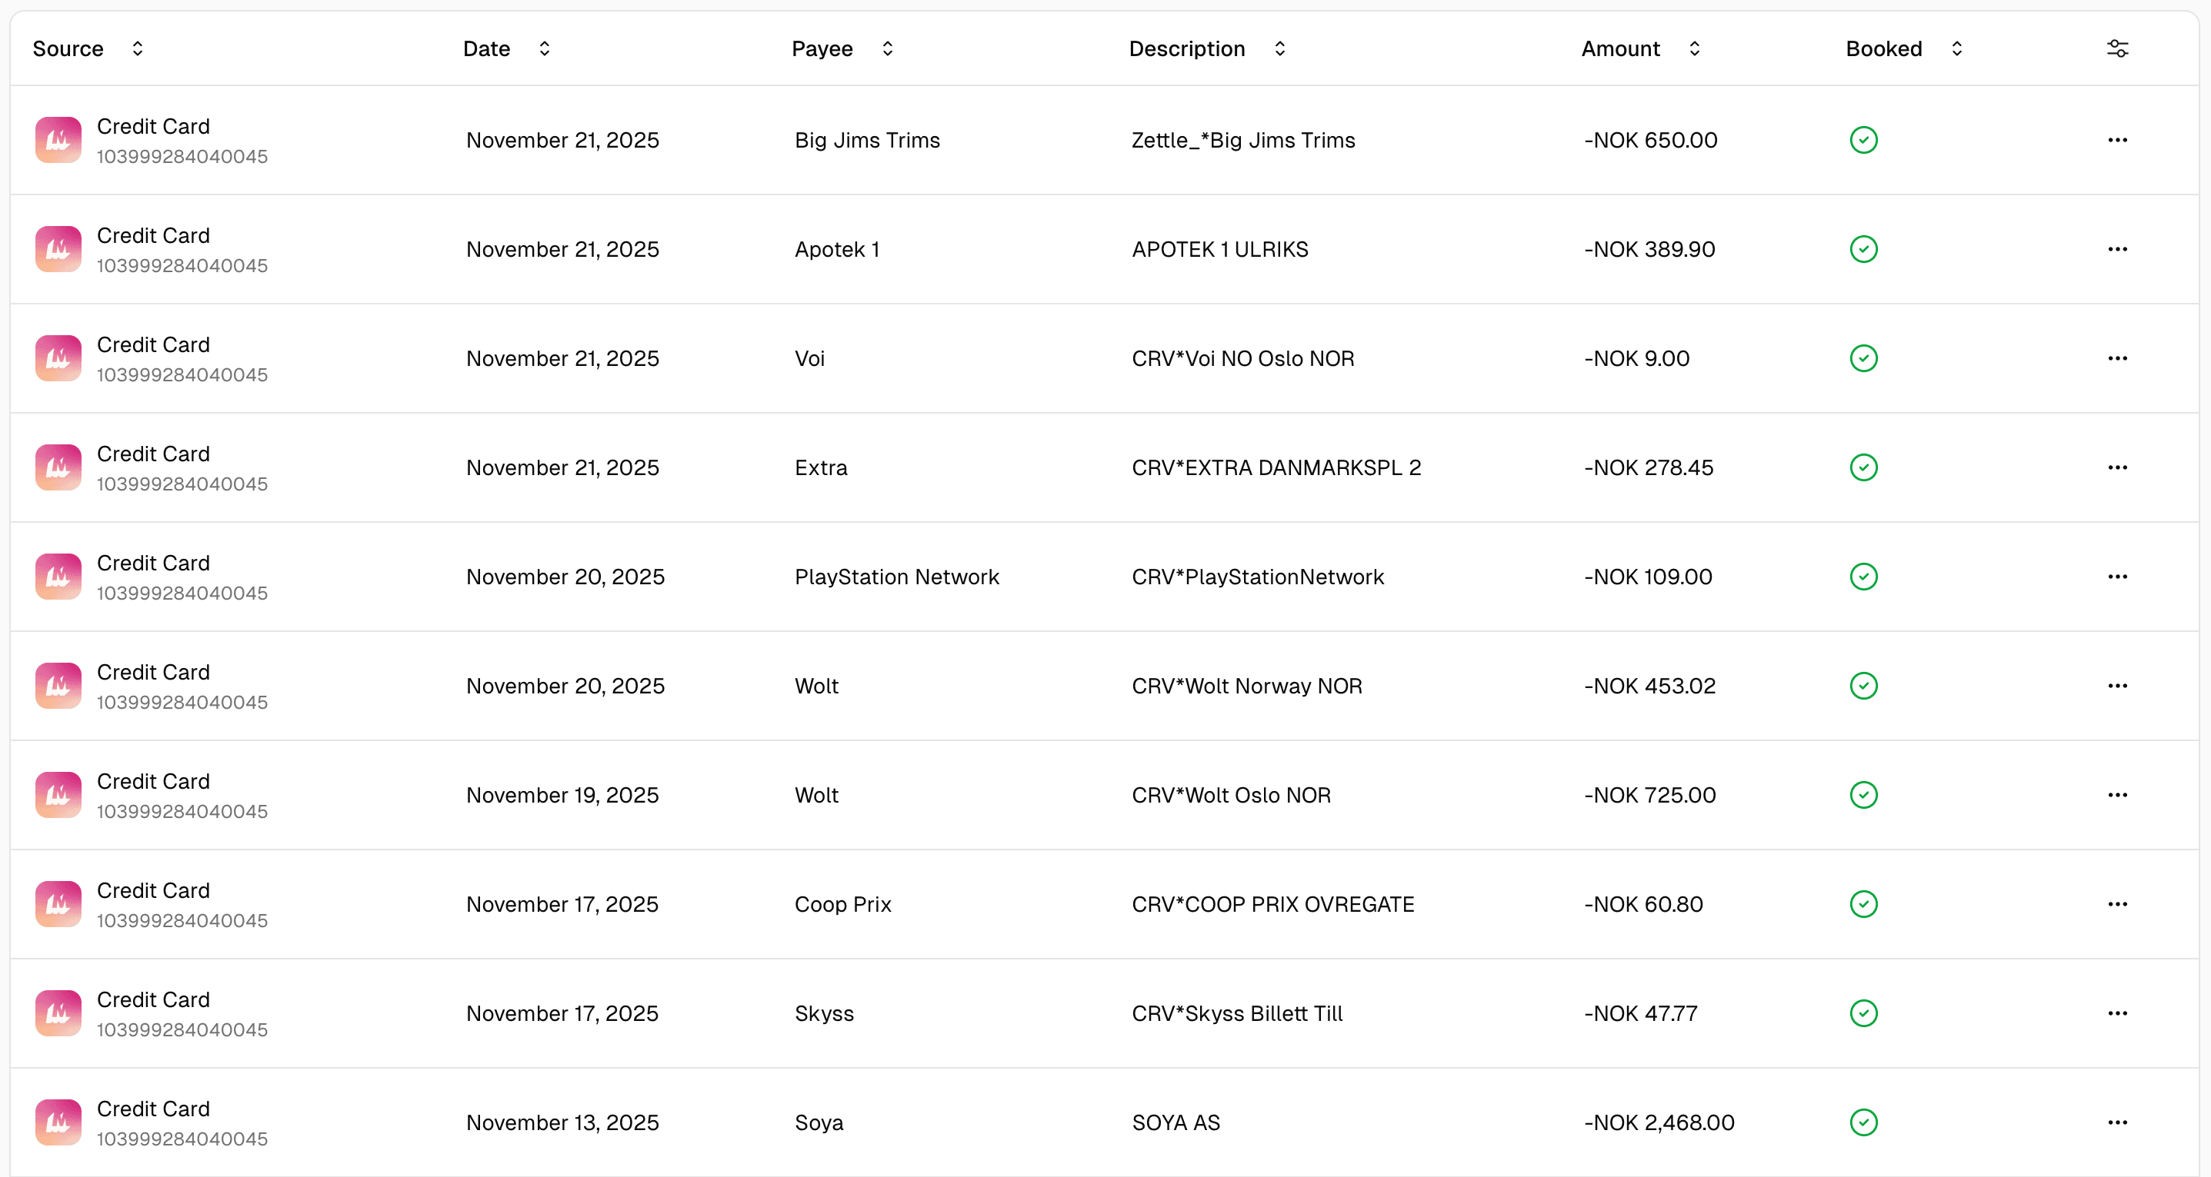2211x1177 pixels.
Task: Click the Booked column header to sort
Action: (1884, 49)
